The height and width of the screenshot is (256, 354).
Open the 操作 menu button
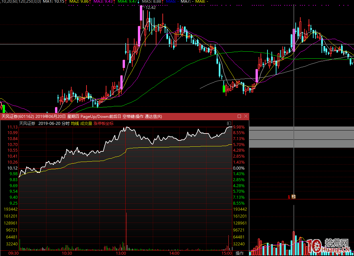(240, 253)
